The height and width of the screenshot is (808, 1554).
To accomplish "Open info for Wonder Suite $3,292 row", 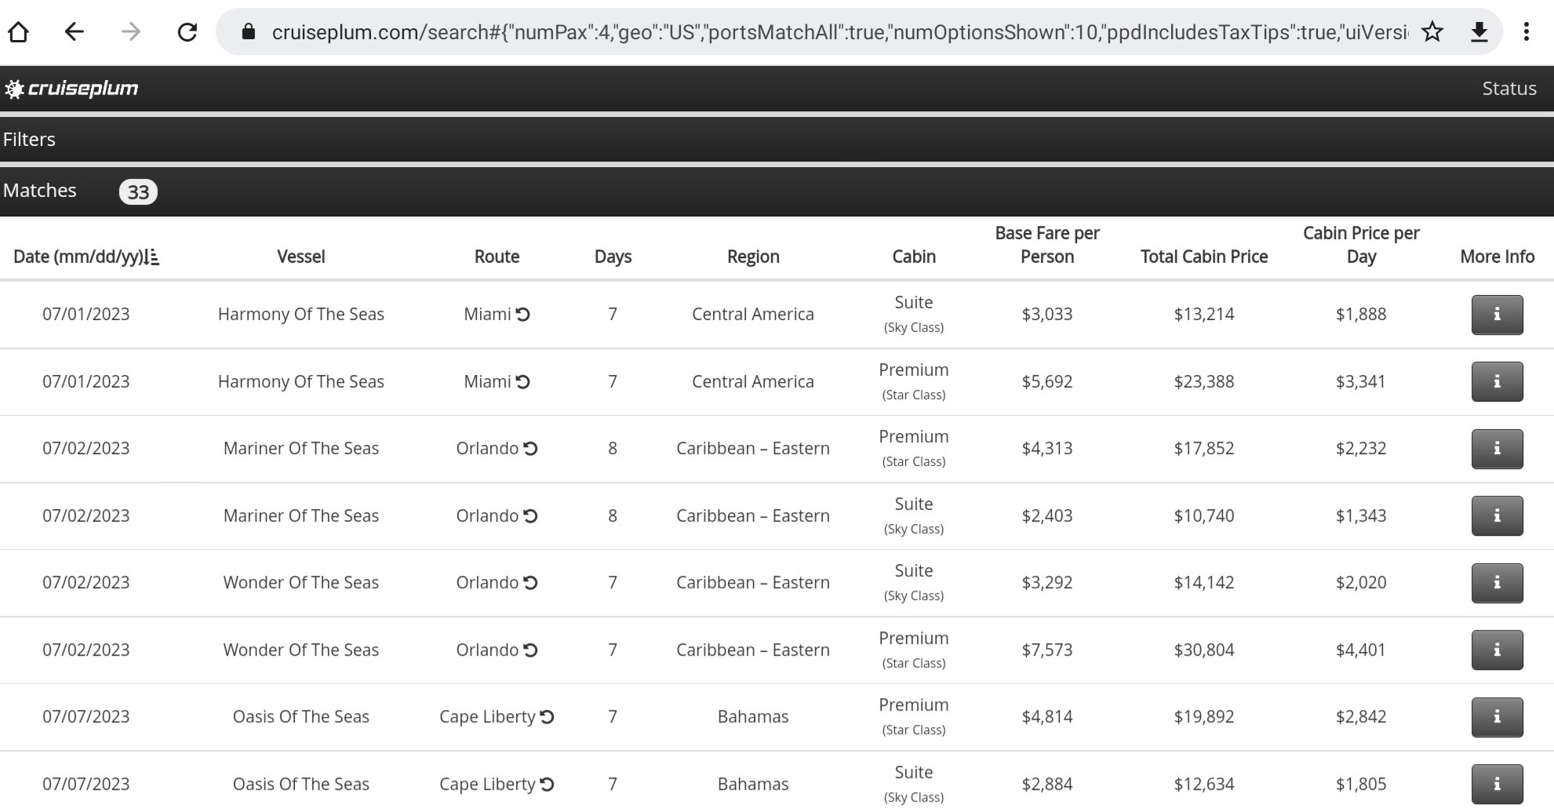I will pos(1497,583).
